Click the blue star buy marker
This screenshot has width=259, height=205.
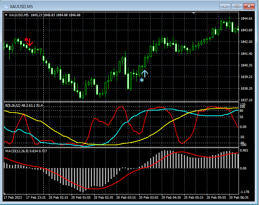(x=142, y=80)
